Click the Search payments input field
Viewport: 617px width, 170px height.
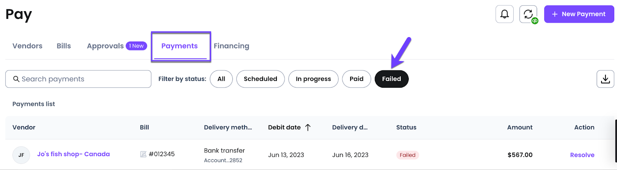pyautogui.click(x=78, y=79)
